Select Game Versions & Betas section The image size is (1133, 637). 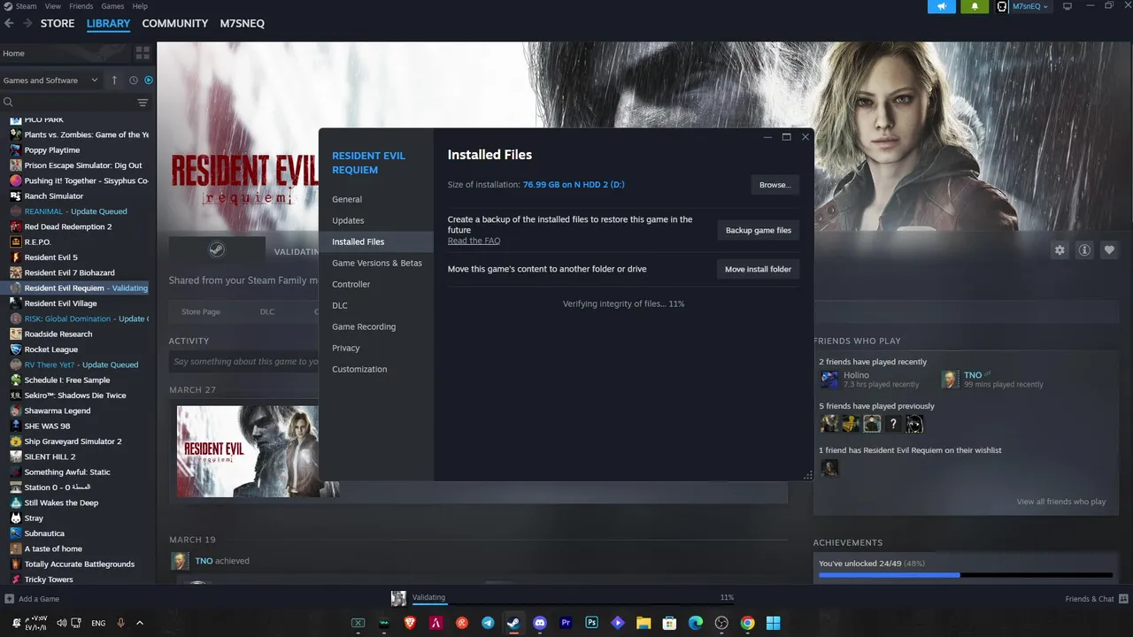coord(376,263)
